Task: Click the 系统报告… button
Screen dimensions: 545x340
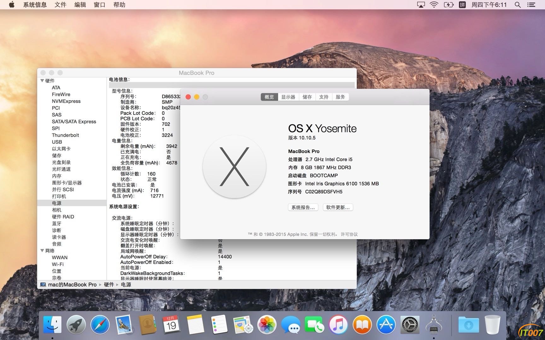Action: pyautogui.click(x=303, y=207)
